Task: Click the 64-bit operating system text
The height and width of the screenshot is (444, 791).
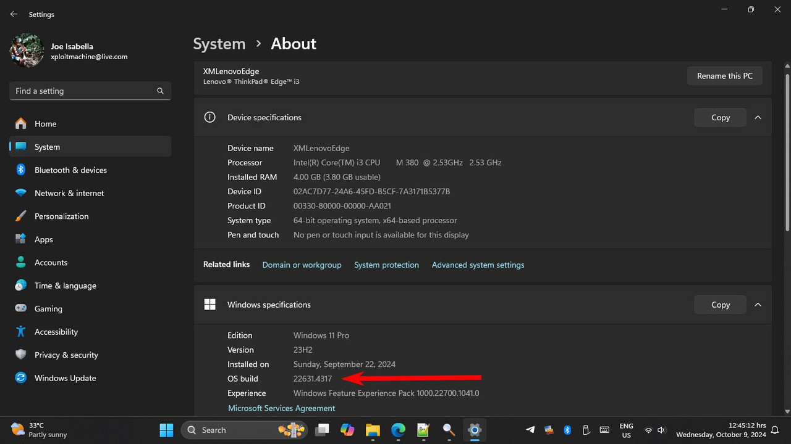Action: coord(375,220)
